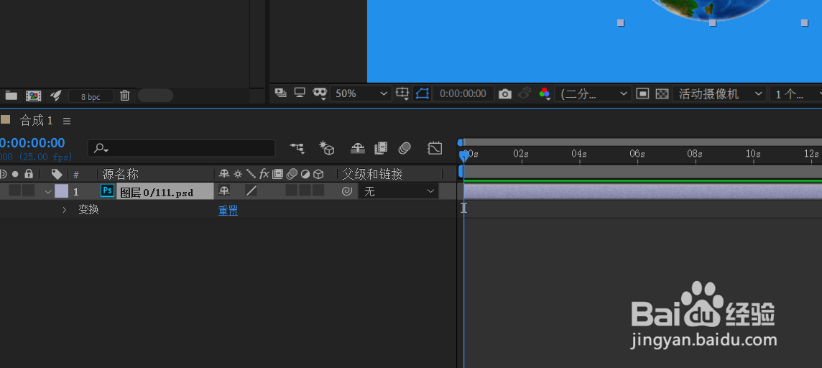Click the solo column header icon
This screenshot has height=368, width=822.
(x=14, y=173)
